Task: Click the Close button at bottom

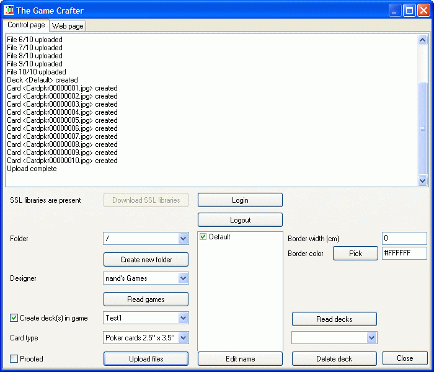Action: click(405, 358)
